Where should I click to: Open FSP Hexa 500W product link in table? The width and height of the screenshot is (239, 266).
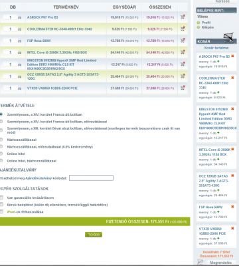pyautogui.click(x=39, y=41)
